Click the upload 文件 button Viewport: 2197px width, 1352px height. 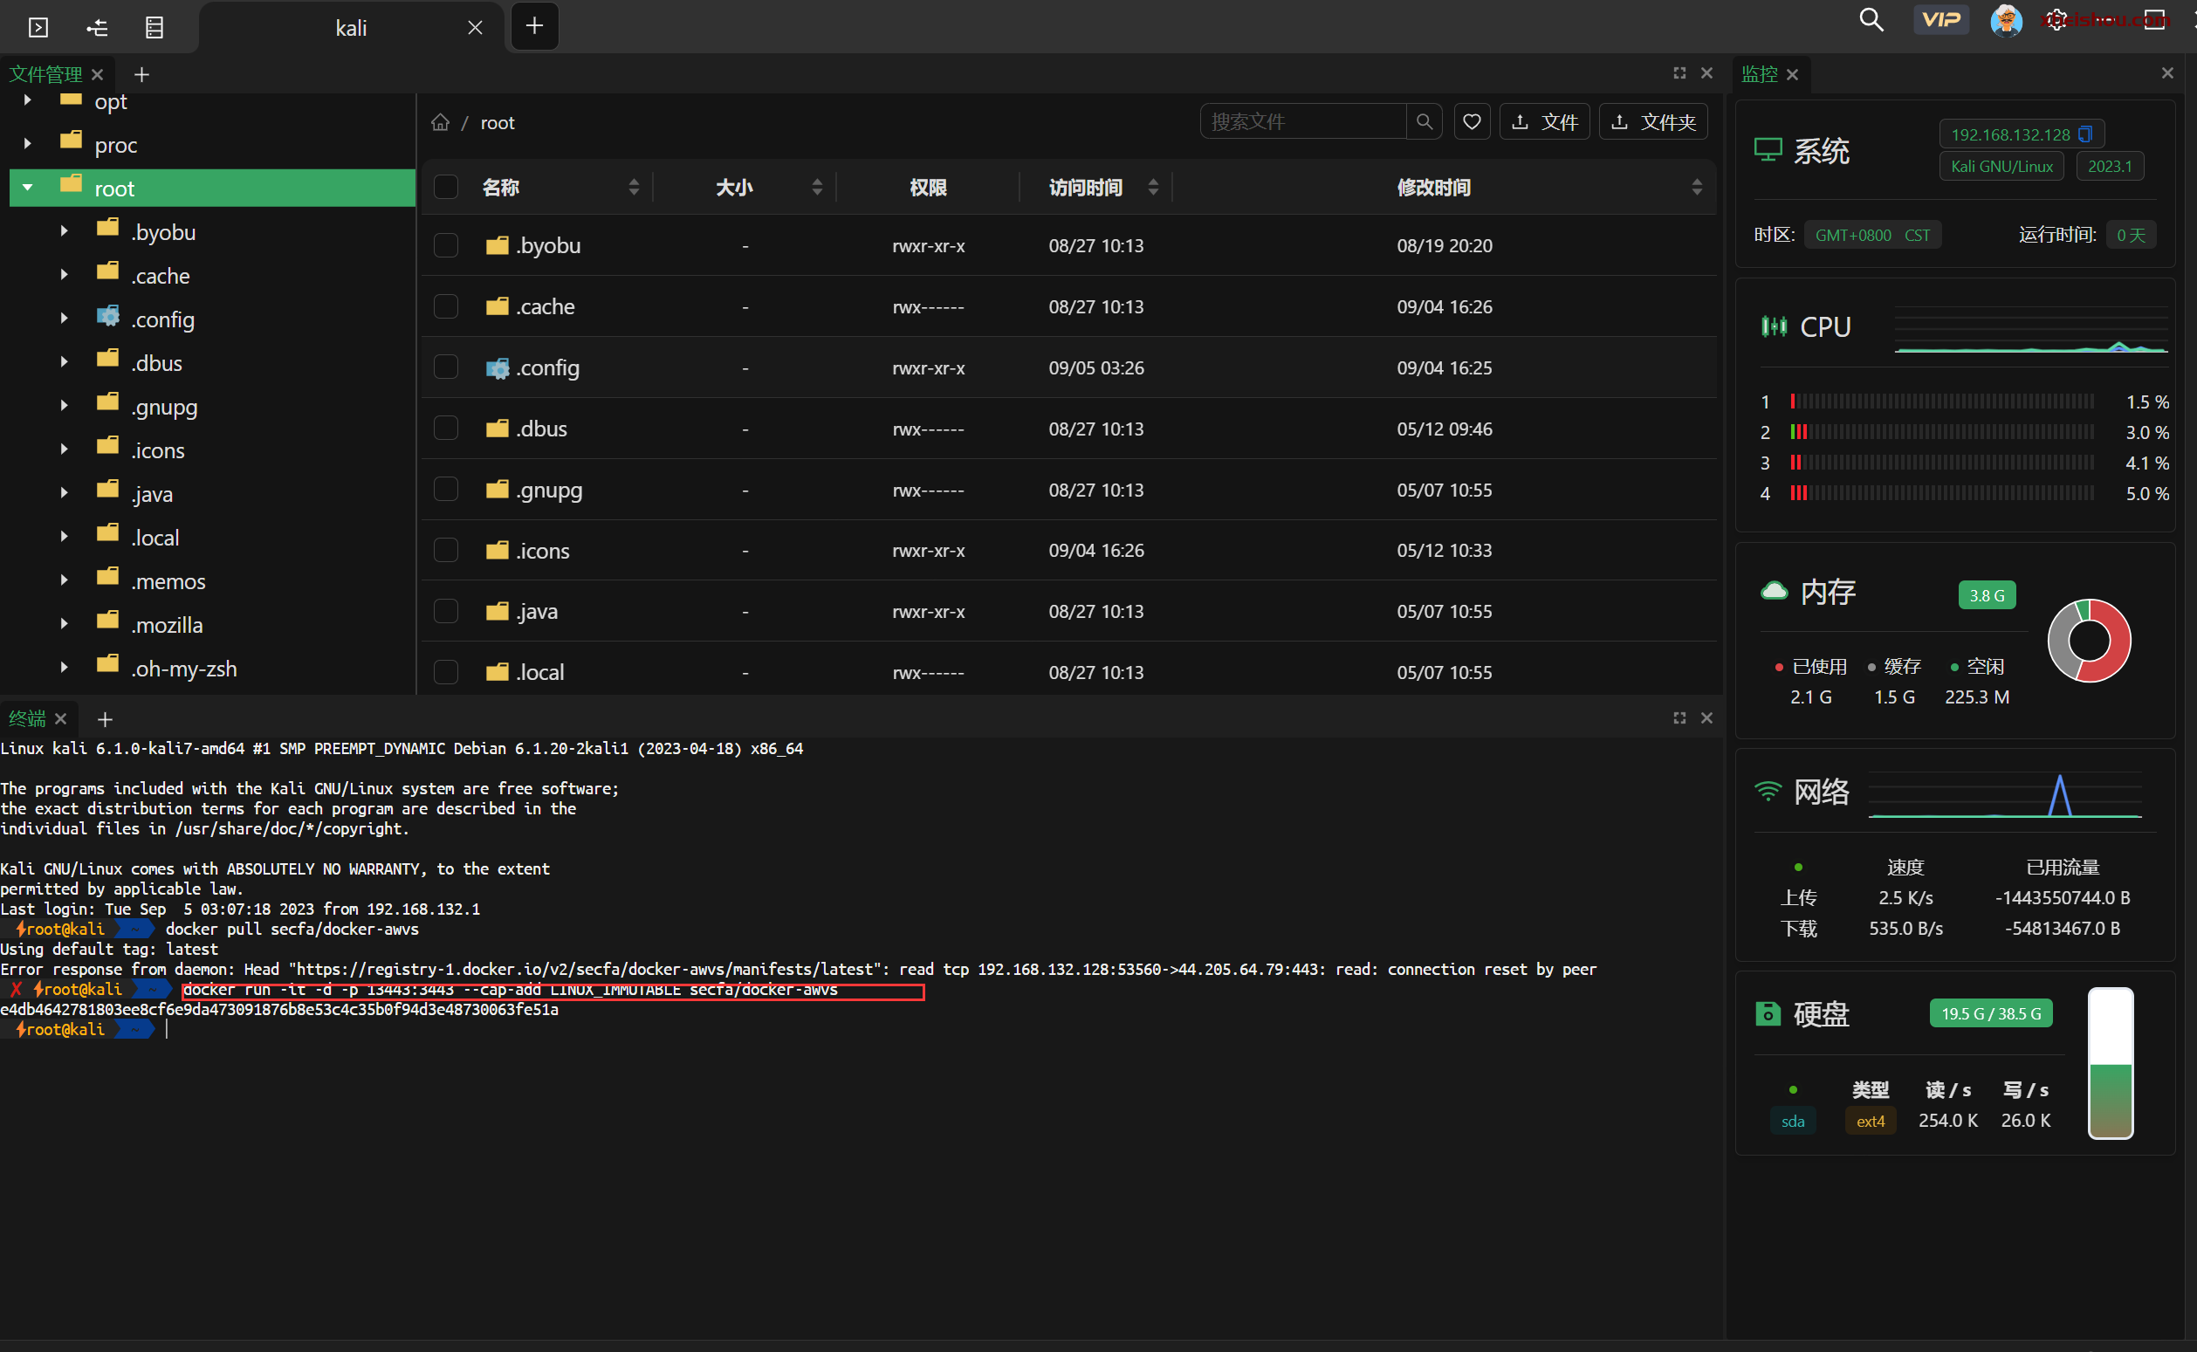pos(1544,121)
